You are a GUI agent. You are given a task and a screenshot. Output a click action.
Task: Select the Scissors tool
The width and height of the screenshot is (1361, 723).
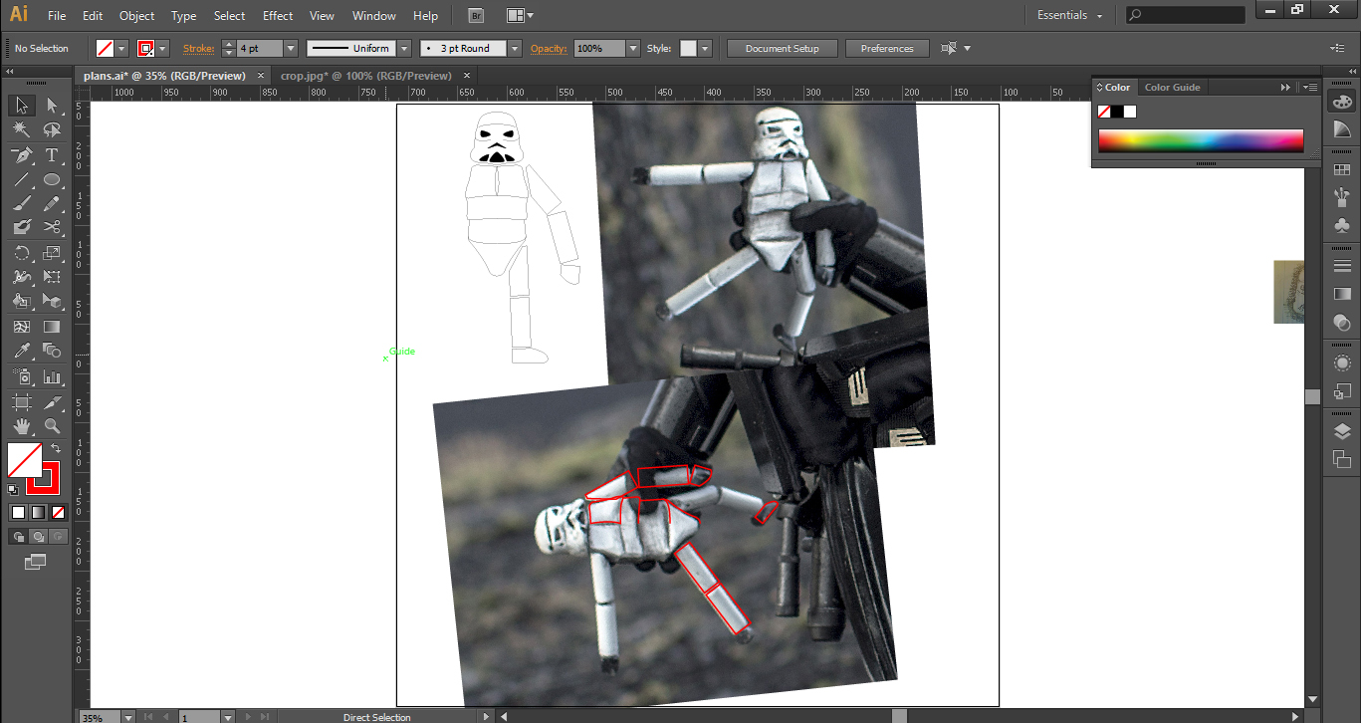click(52, 228)
